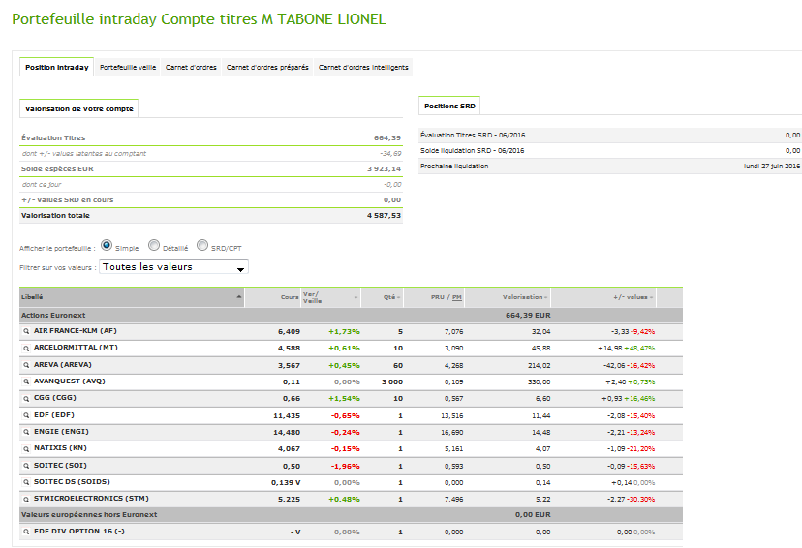Select the Simple portfolio view radio button

point(107,247)
